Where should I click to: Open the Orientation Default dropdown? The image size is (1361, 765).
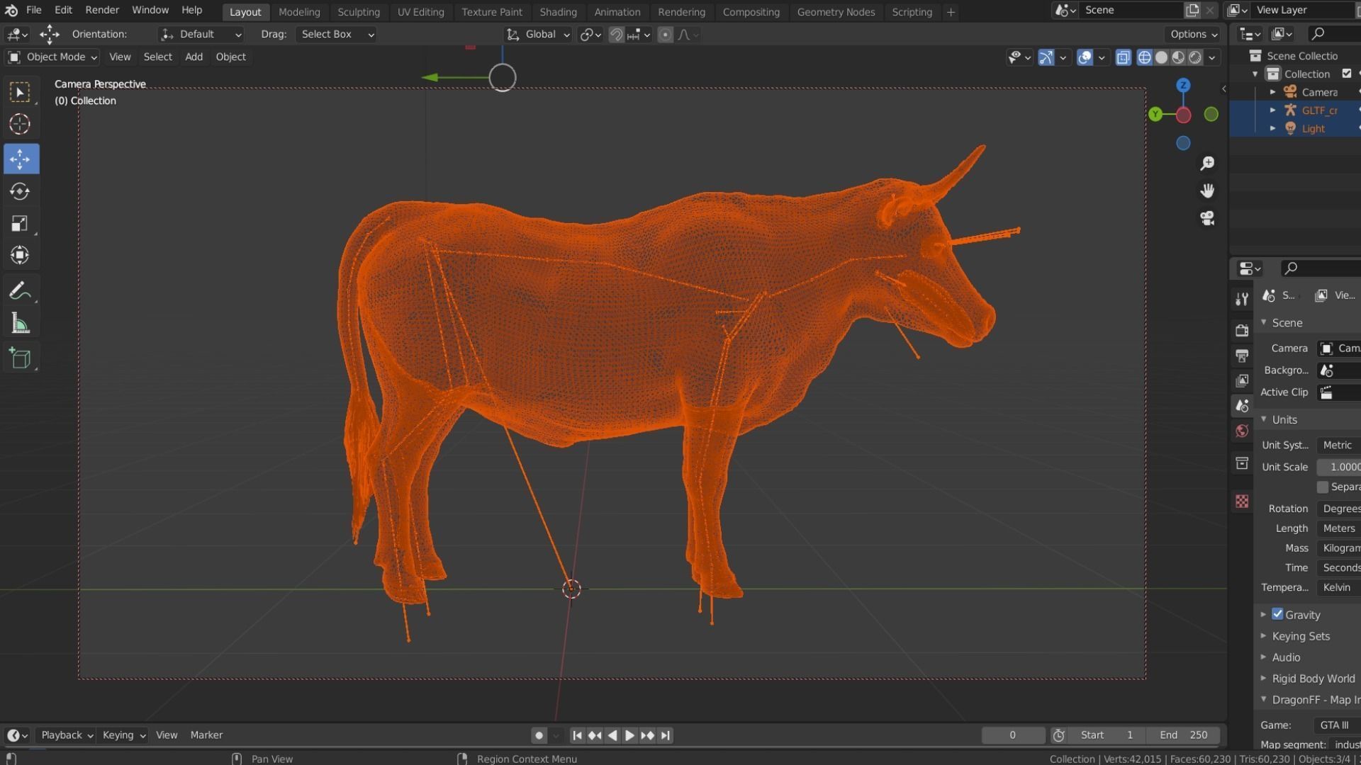201,34
